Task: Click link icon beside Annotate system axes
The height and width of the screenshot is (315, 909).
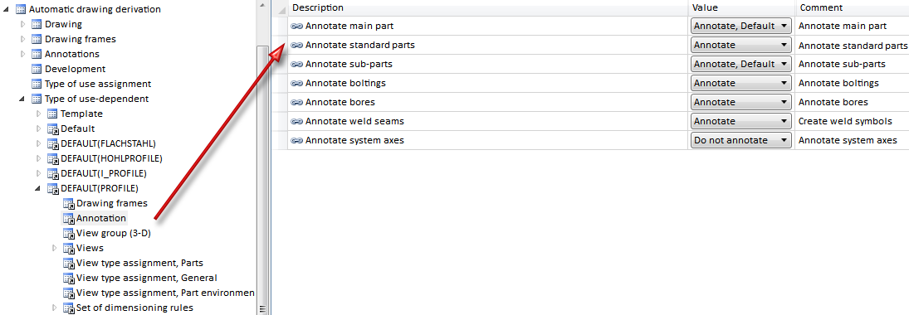Action: [297, 141]
